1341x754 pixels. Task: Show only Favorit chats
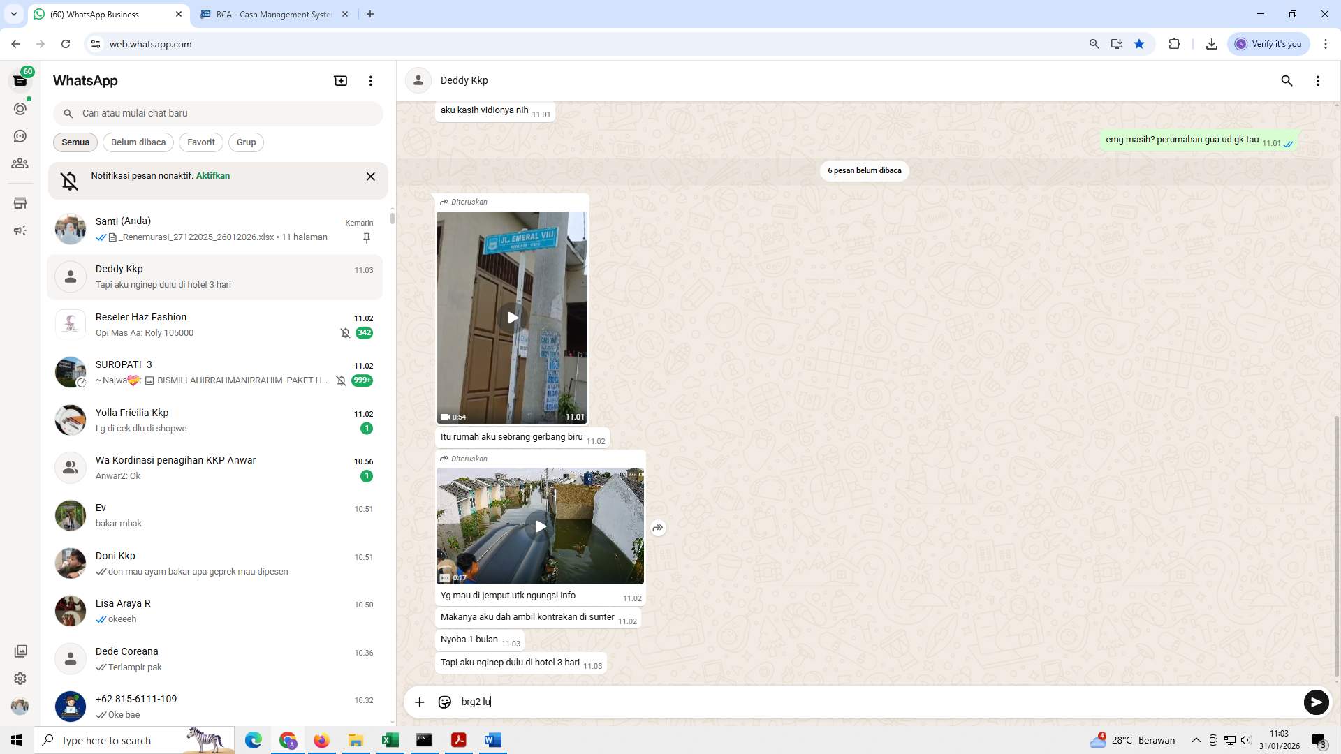point(200,142)
